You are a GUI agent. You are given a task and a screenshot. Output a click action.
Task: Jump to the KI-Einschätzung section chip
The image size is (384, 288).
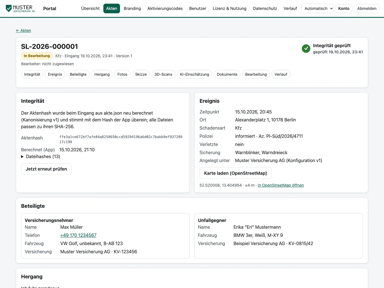[195, 74]
